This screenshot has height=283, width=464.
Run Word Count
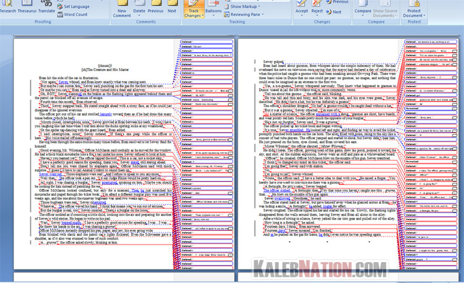coord(72,14)
